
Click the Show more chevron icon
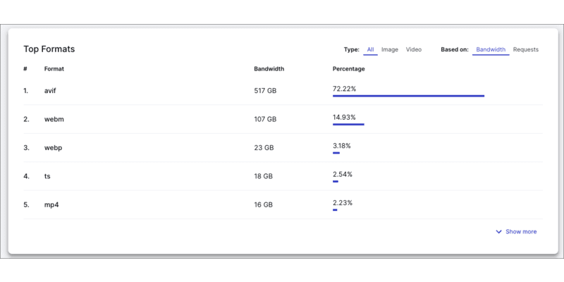498,232
